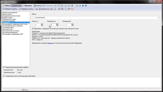
Task: Click the green Начать! start button
Action: click(38, 6)
